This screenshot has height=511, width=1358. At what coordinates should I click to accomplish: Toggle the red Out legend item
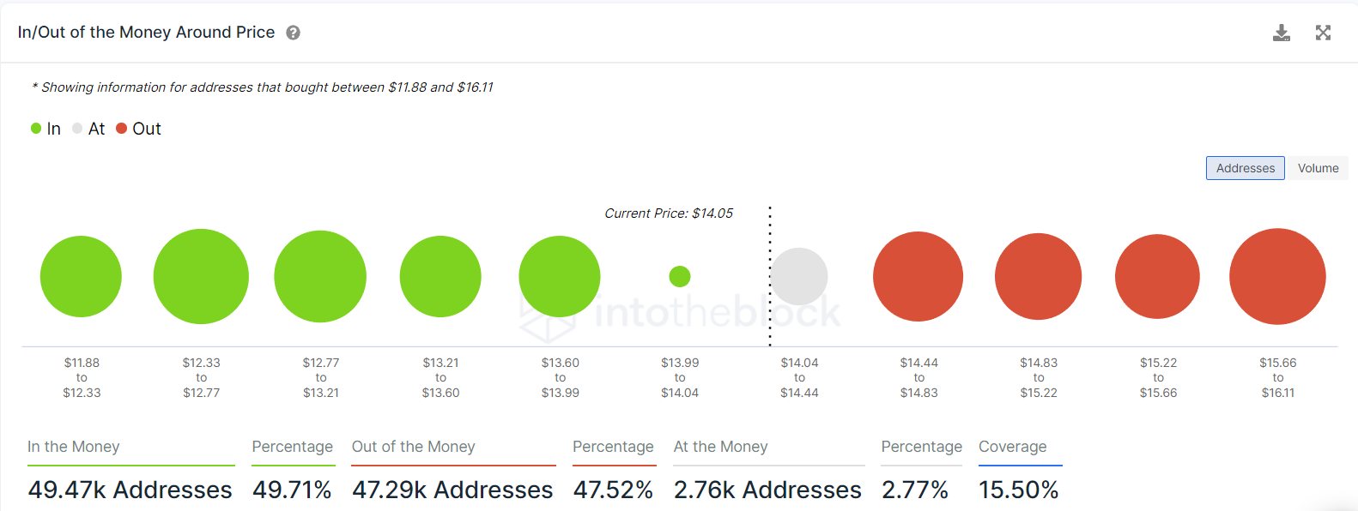pos(139,129)
